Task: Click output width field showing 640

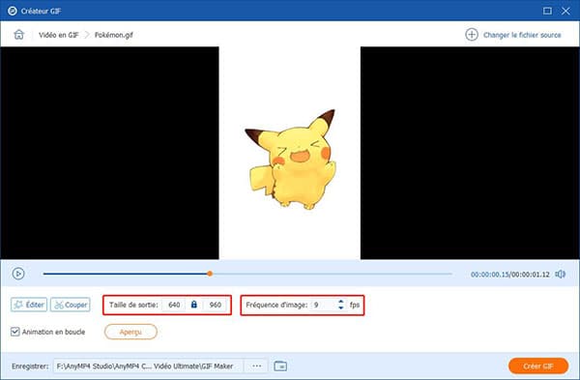Action: pyautogui.click(x=174, y=305)
